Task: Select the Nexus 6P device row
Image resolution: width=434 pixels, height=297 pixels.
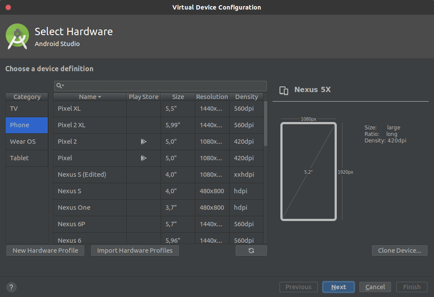Action: coord(158,224)
